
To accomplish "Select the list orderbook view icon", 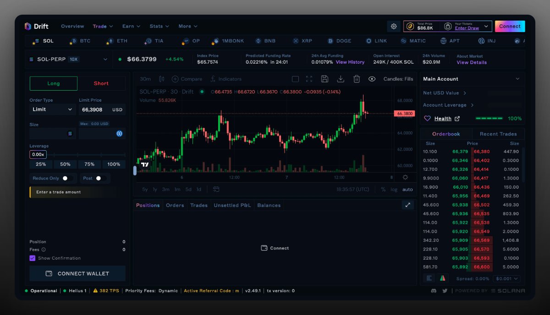I will [429, 278].
